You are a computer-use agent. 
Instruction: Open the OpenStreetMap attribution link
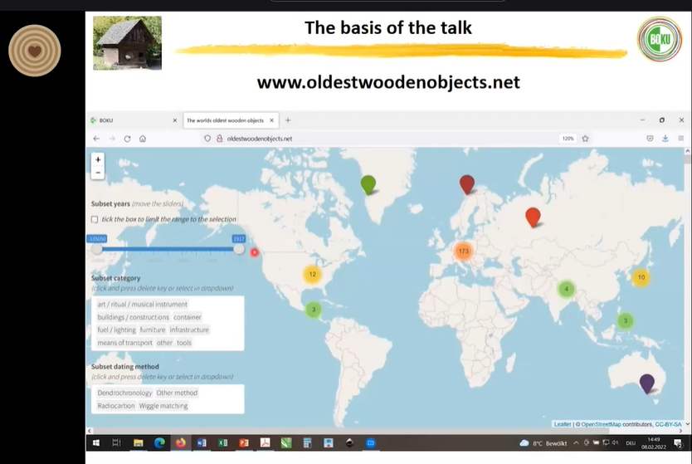point(601,424)
